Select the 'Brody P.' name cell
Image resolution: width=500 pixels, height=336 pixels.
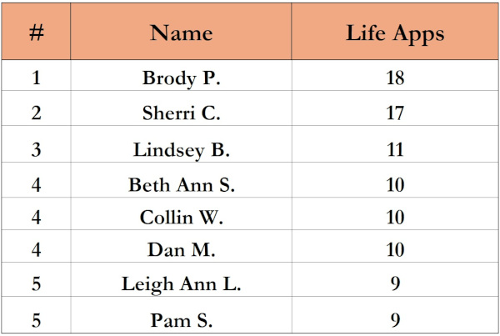181,75
